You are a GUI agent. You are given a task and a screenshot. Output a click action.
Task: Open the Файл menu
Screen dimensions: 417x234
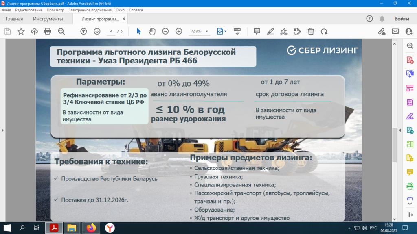7,10
